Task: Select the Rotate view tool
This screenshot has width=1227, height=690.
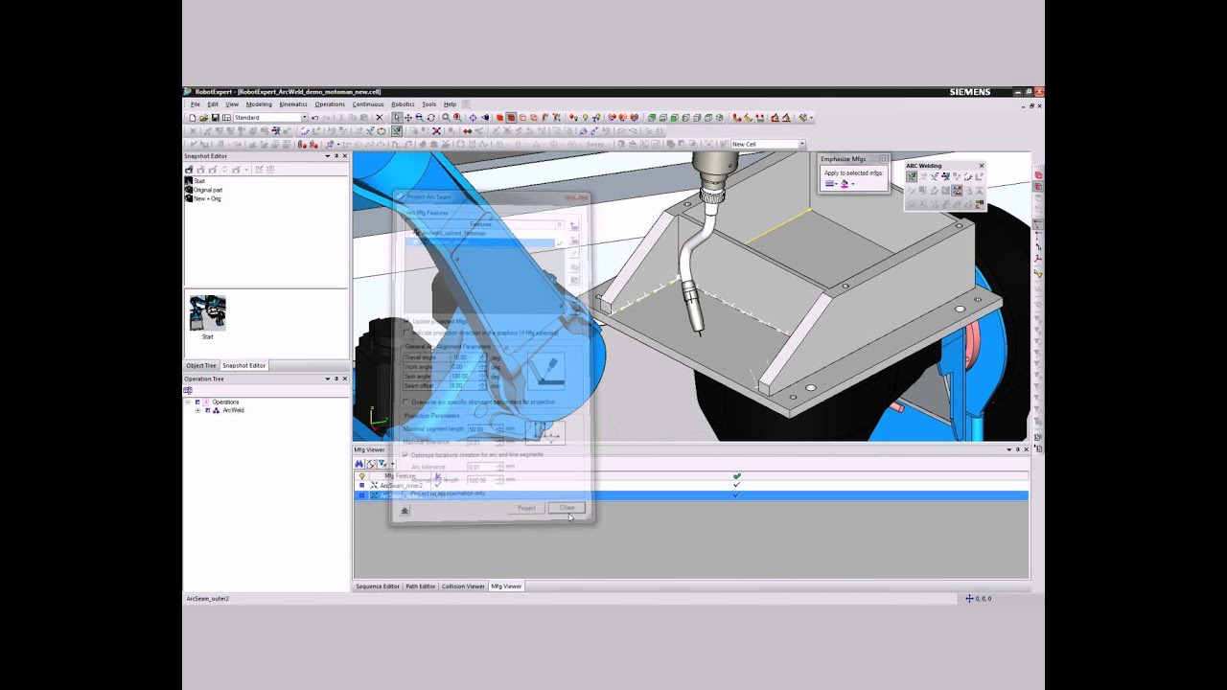Action: coord(431,118)
